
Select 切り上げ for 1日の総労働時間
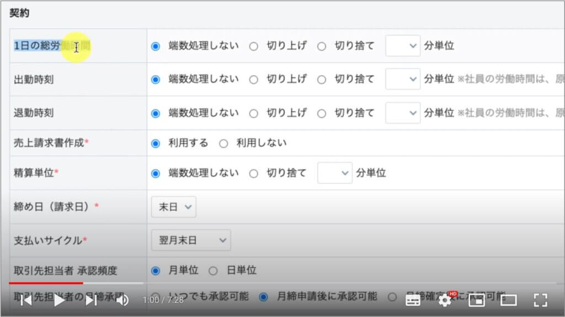click(x=254, y=46)
